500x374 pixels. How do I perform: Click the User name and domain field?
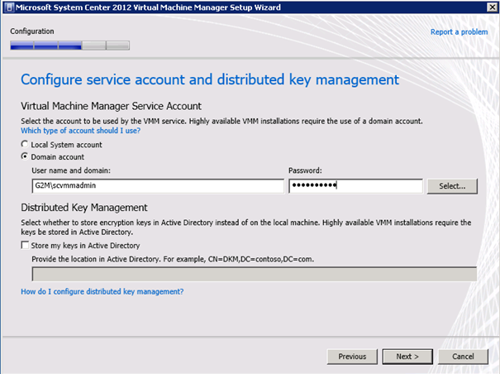pyautogui.click(x=158, y=186)
